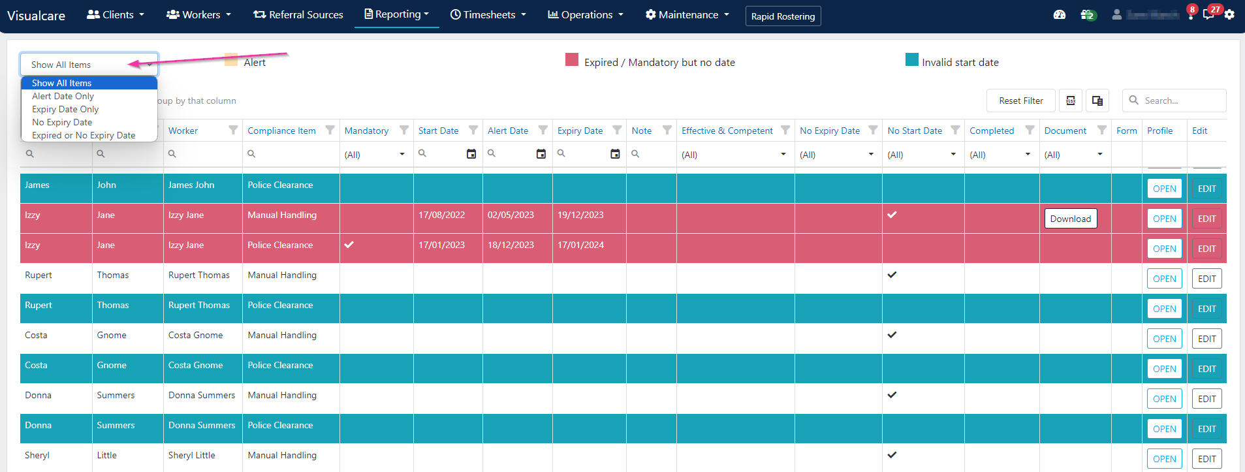
Task: Open filter icon on Expiry Date column
Action: tap(617, 131)
